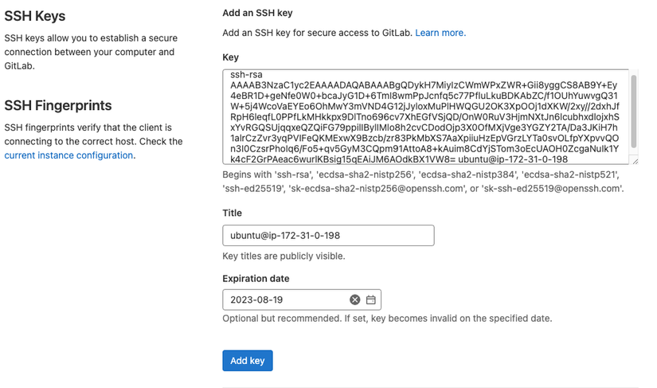Click the Key textarea scrollbar thumb

point(634,112)
